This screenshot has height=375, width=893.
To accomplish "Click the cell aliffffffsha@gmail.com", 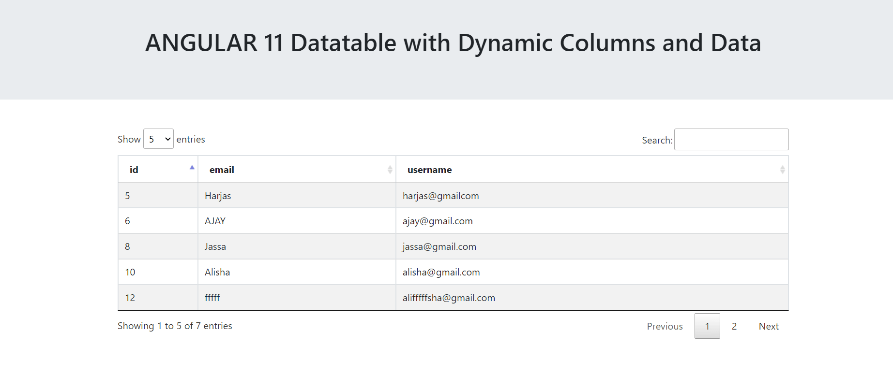I will click(592, 298).
